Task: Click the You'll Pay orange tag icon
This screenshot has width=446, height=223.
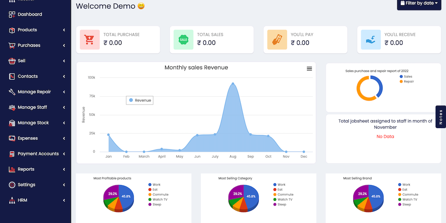Action: tap(277, 40)
